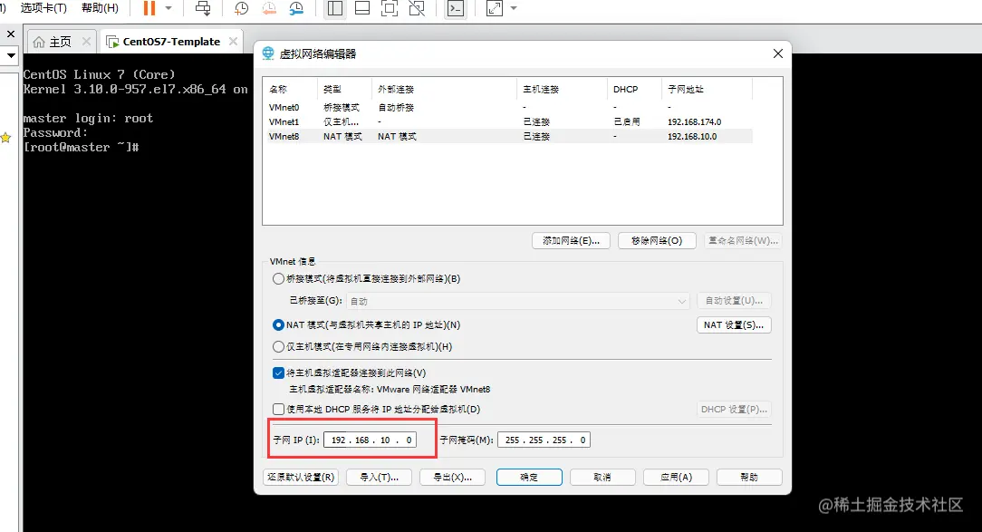Close the 虚拟网络编辑器 dialog
Viewport: 982px width, 532px height.
[778, 53]
